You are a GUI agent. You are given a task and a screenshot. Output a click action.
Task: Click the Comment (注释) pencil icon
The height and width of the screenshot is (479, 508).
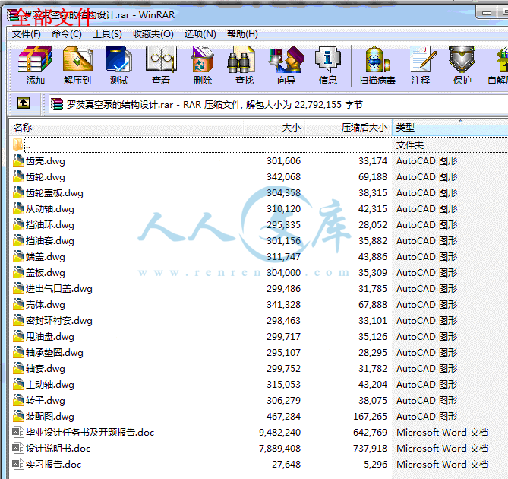click(422, 59)
